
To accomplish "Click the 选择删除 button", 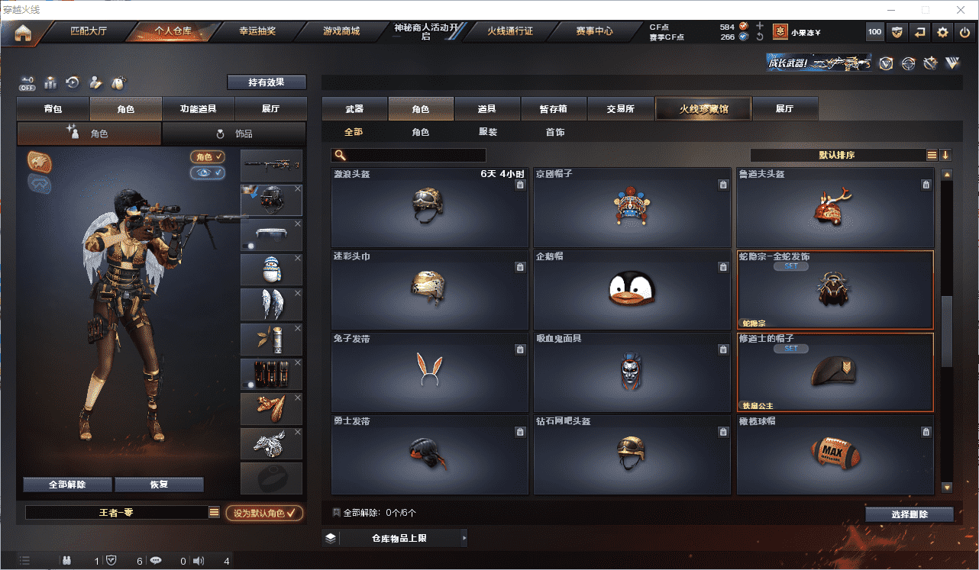I will 910,514.
